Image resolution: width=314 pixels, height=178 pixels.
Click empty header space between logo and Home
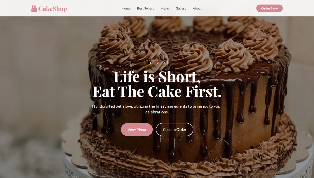coord(94,8)
